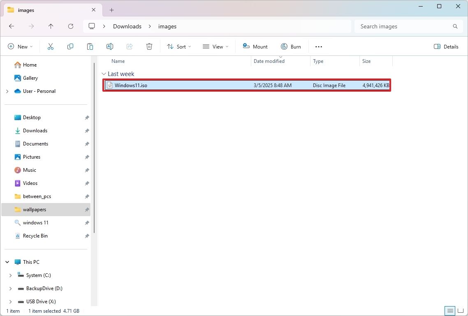
Task: Click the Rename icon in the toolbar
Action: 109,46
